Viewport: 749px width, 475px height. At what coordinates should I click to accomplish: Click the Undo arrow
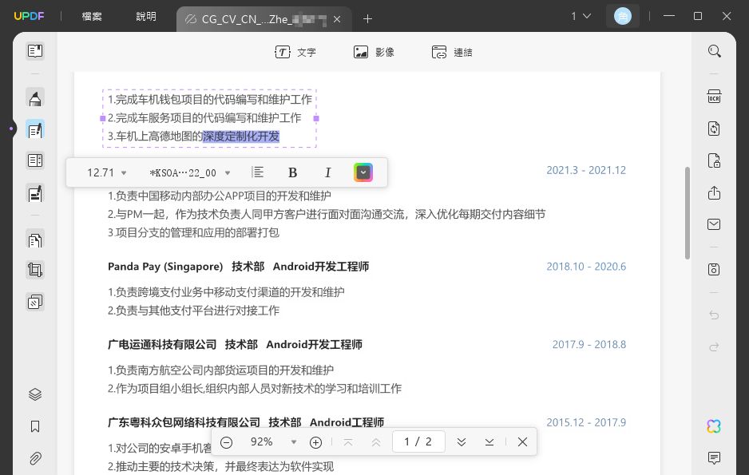[714, 315]
